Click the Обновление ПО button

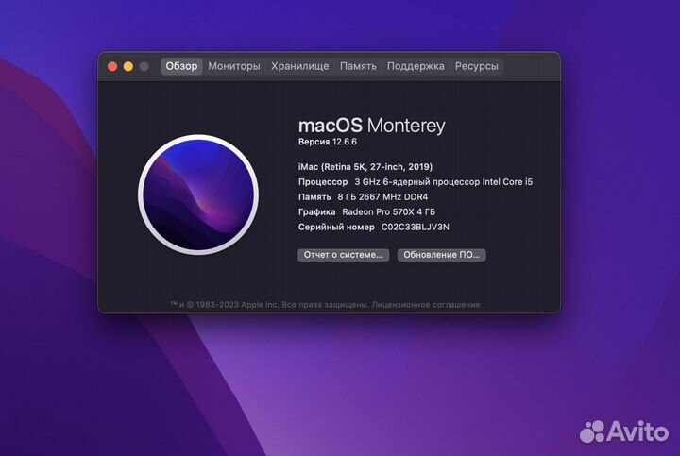[x=441, y=255]
